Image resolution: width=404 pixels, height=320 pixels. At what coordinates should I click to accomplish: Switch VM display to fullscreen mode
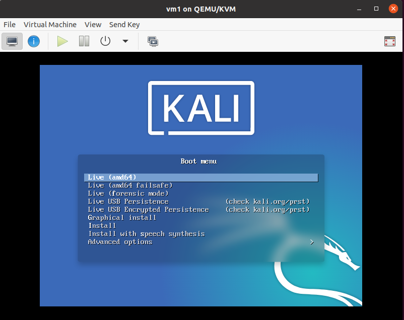[390, 41]
